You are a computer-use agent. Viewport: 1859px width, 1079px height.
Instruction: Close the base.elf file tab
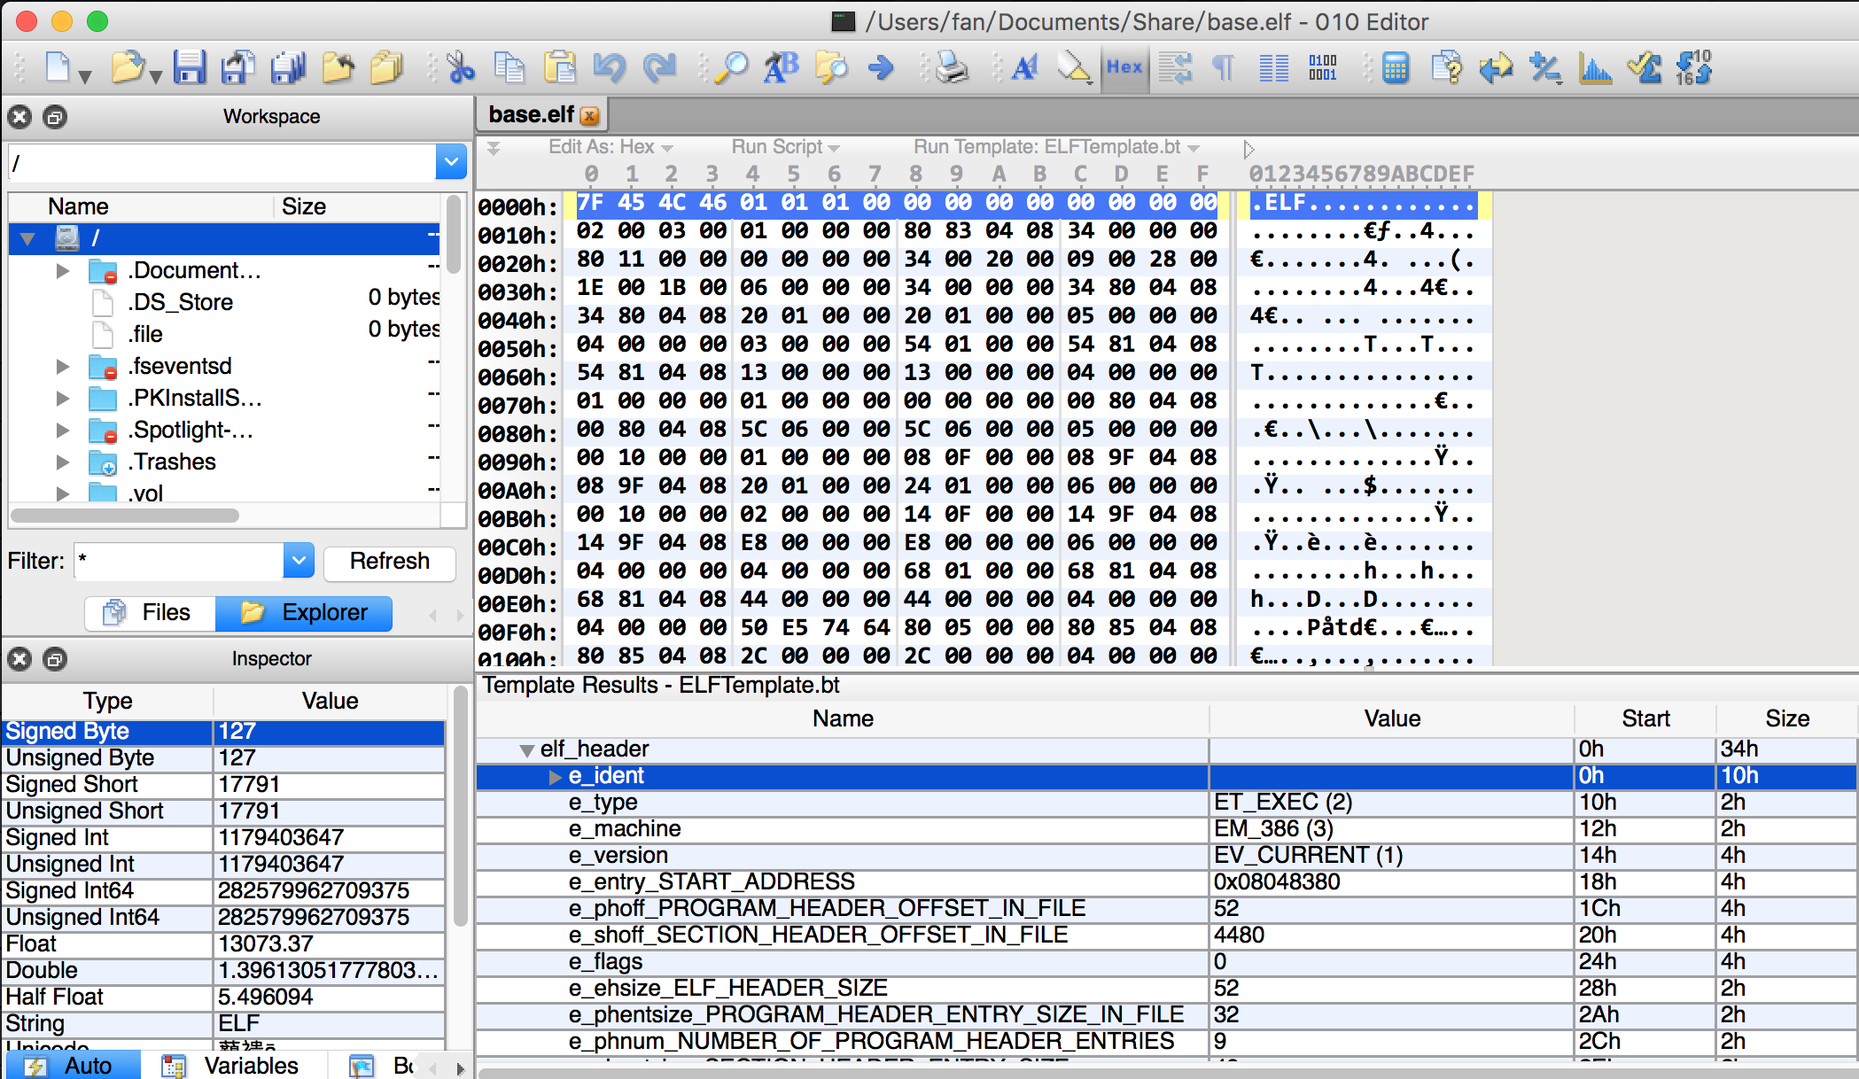tap(589, 116)
